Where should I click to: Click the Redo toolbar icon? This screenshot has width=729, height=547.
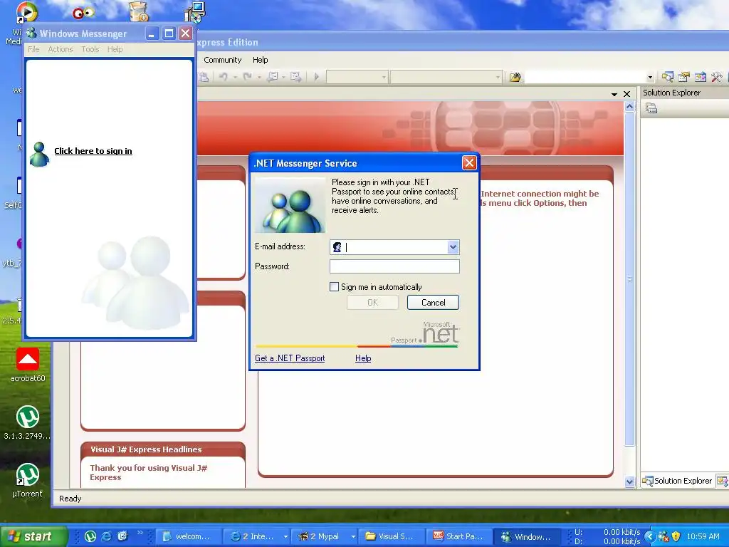click(x=247, y=77)
